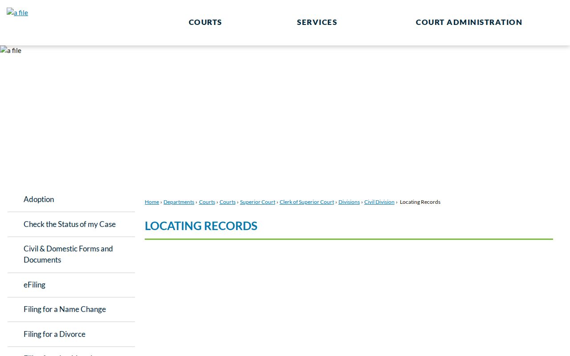Click the broken banner image placeholder
The height and width of the screenshot is (356, 570).
[x=11, y=50]
